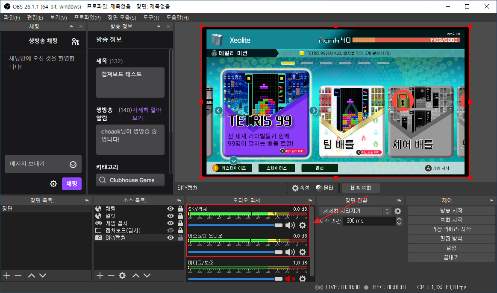Open chat users list icon
The image size is (497, 293).
pos(75,41)
